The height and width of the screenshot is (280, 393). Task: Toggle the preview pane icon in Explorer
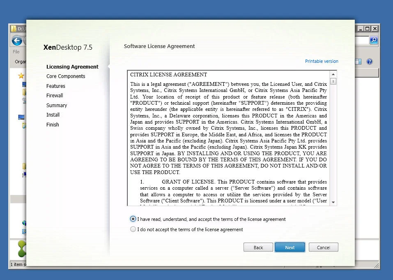tap(359, 62)
